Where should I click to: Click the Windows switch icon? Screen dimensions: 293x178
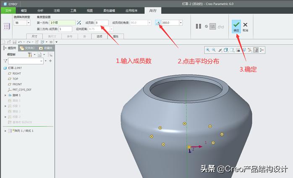[42, 42]
